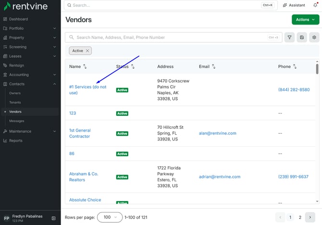The width and height of the screenshot is (322, 225).
Task: Expand the Accounting menu chevron
Action: (x=55, y=75)
